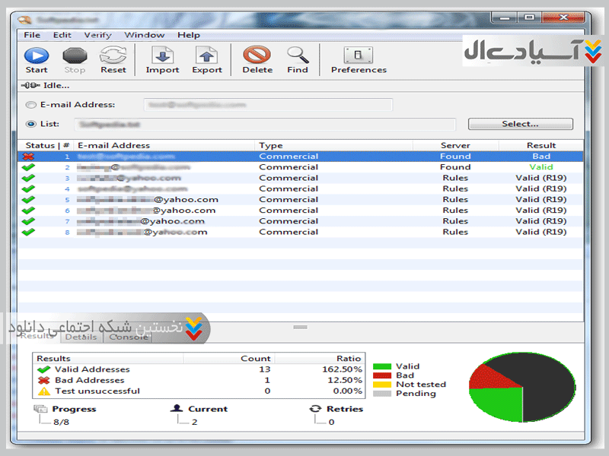The image size is (609, 456).
Task: Open the Window menu
Action: click(x=144, y=35)
